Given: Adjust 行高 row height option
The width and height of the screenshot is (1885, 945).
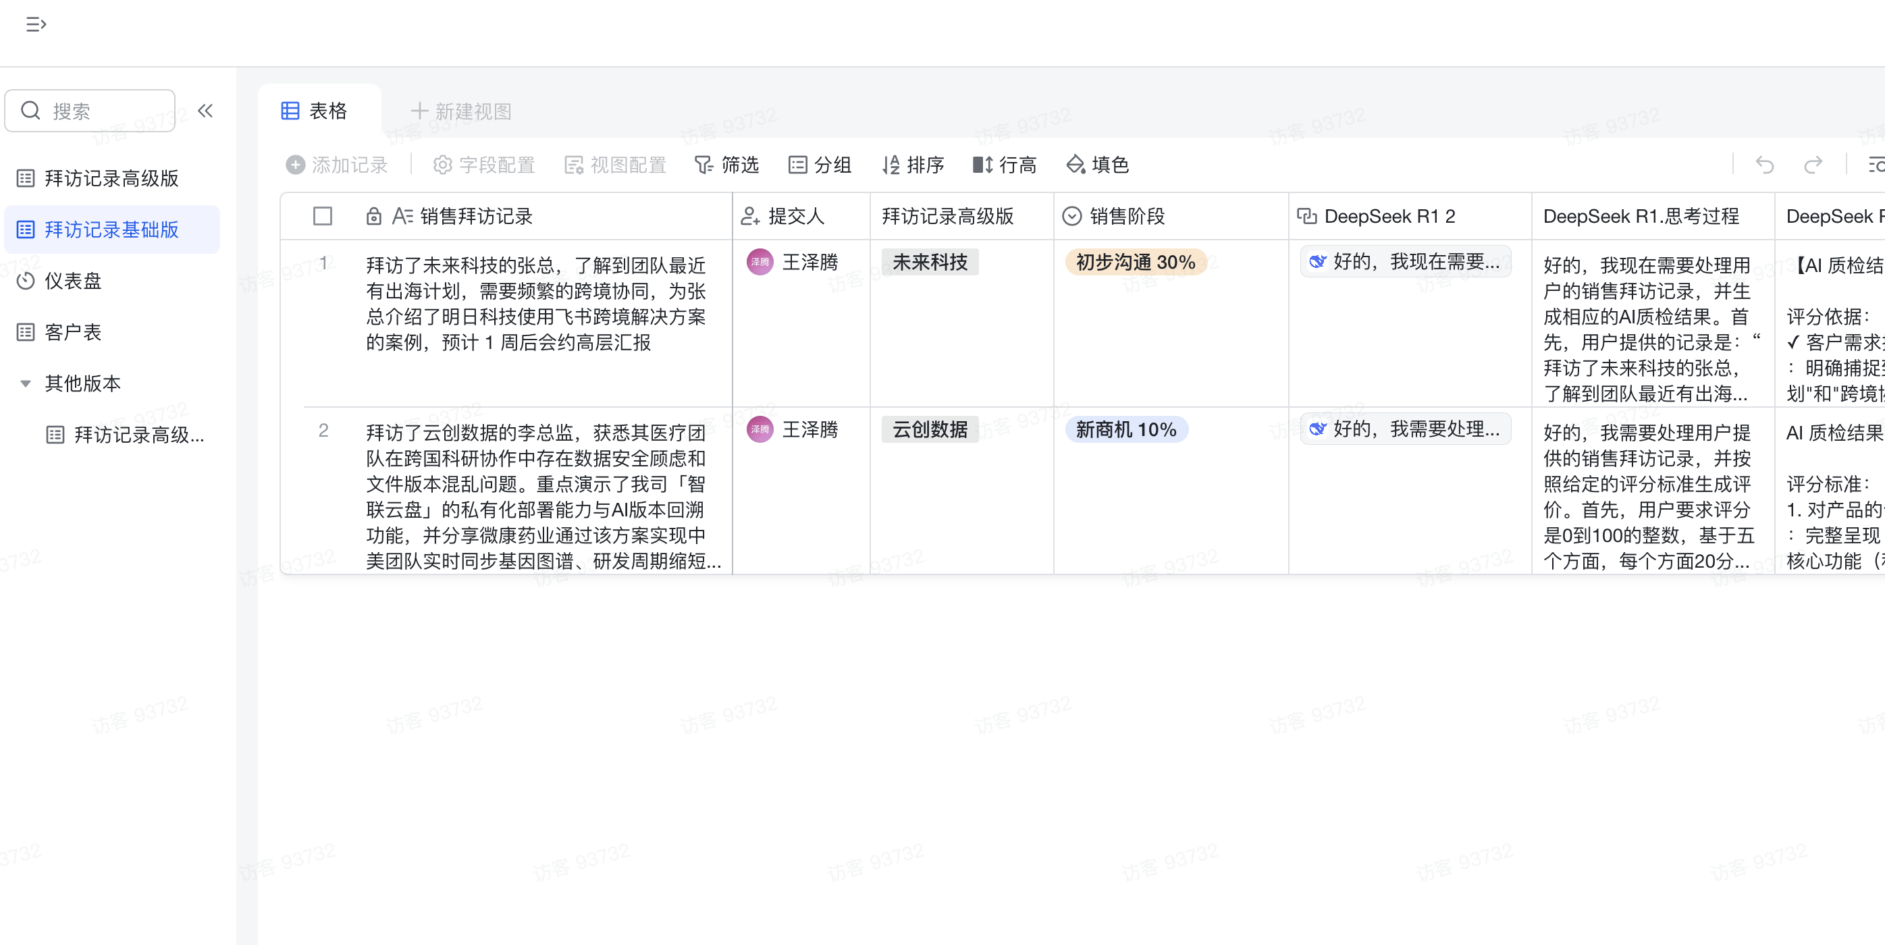Looking at the screenshot, I should [1005, 165].
